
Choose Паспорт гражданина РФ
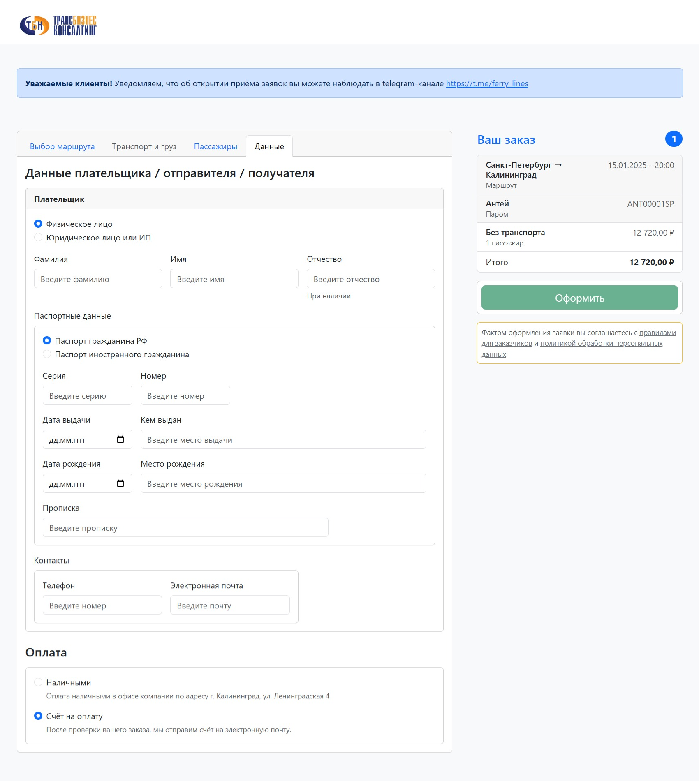(x=47, y=341)
